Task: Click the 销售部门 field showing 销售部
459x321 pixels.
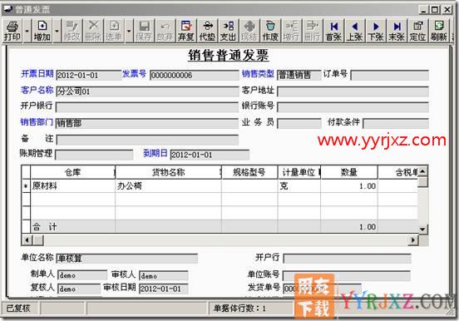Action: coord(147,123)
